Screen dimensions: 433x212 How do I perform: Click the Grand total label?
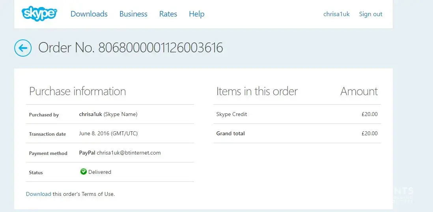click(x=231, y=134)
